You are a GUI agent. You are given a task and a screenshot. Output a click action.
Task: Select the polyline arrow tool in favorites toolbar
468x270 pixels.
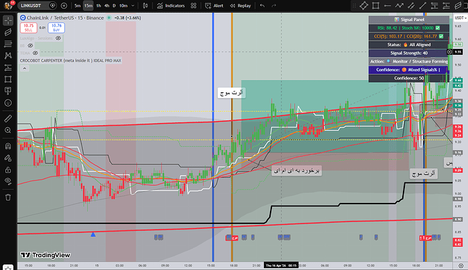[x=399, y=5]
